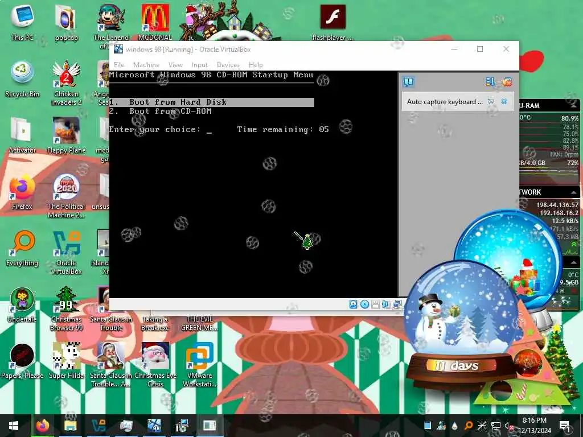The height and width of the screenshot is (437, 583).
Task: Select the VMware Workstation desktop shortcut
Action: [199, 365]
